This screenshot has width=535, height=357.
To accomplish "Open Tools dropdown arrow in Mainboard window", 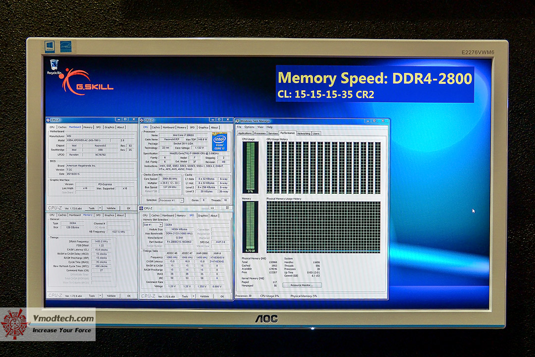I will click(x=100, y=208).
